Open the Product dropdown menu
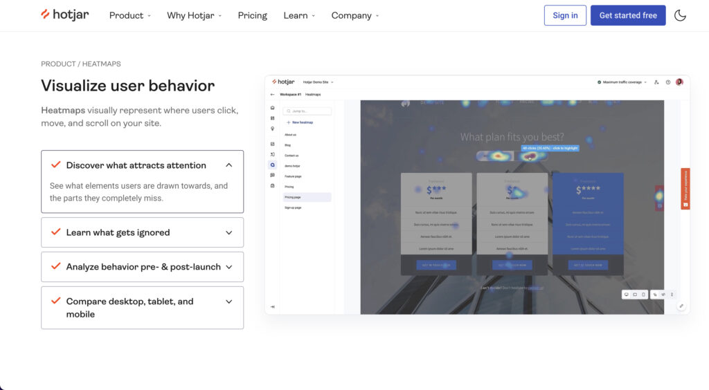 [130, 15]
